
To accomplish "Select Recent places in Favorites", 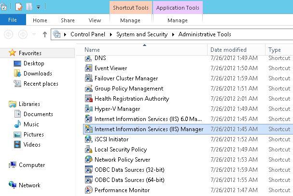I will (41, 84).
